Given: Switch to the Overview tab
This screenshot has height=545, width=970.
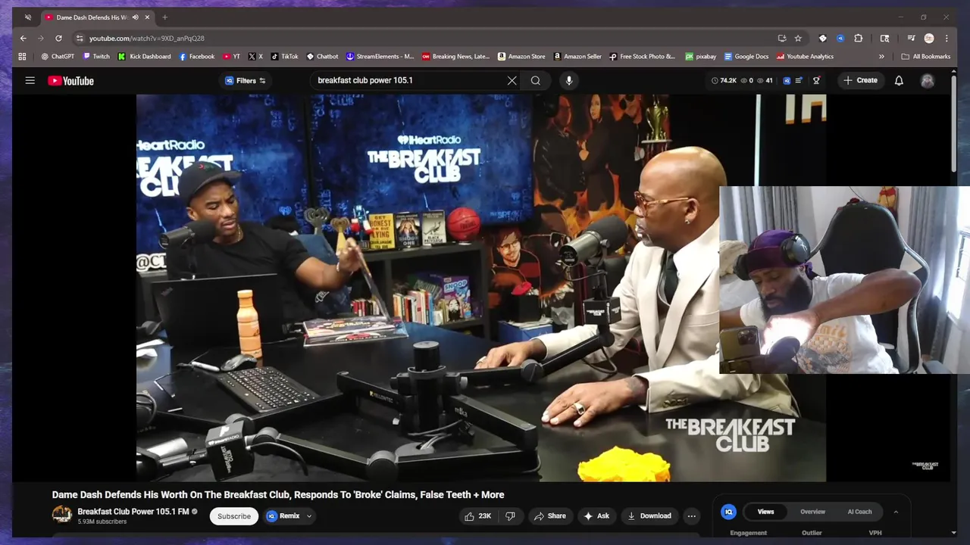Looking at the screenshot, I should [812, 512].
